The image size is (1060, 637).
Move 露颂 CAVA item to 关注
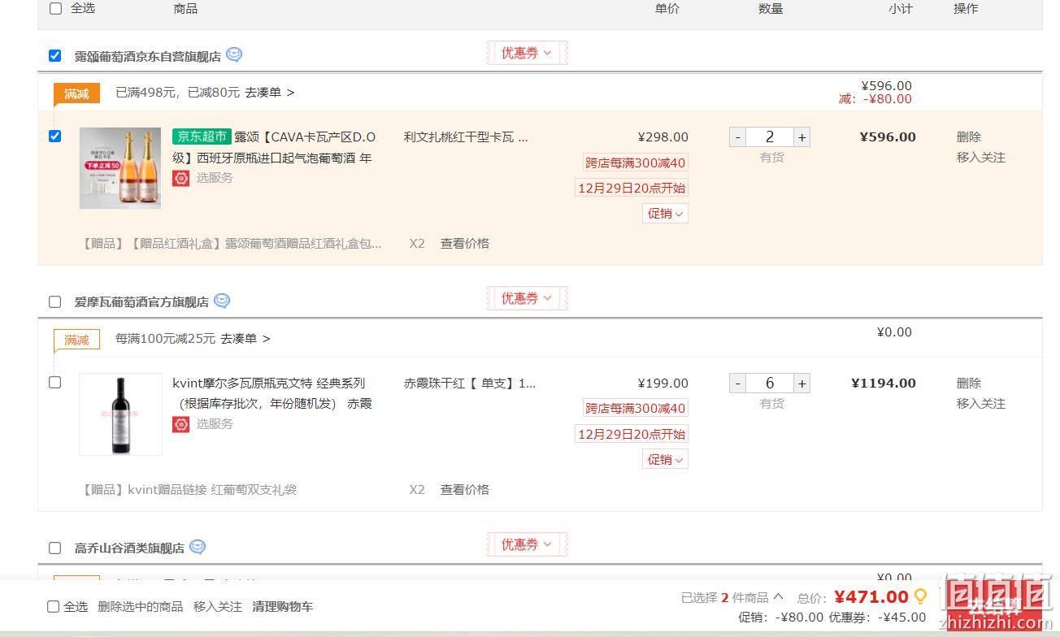point(980,158)
